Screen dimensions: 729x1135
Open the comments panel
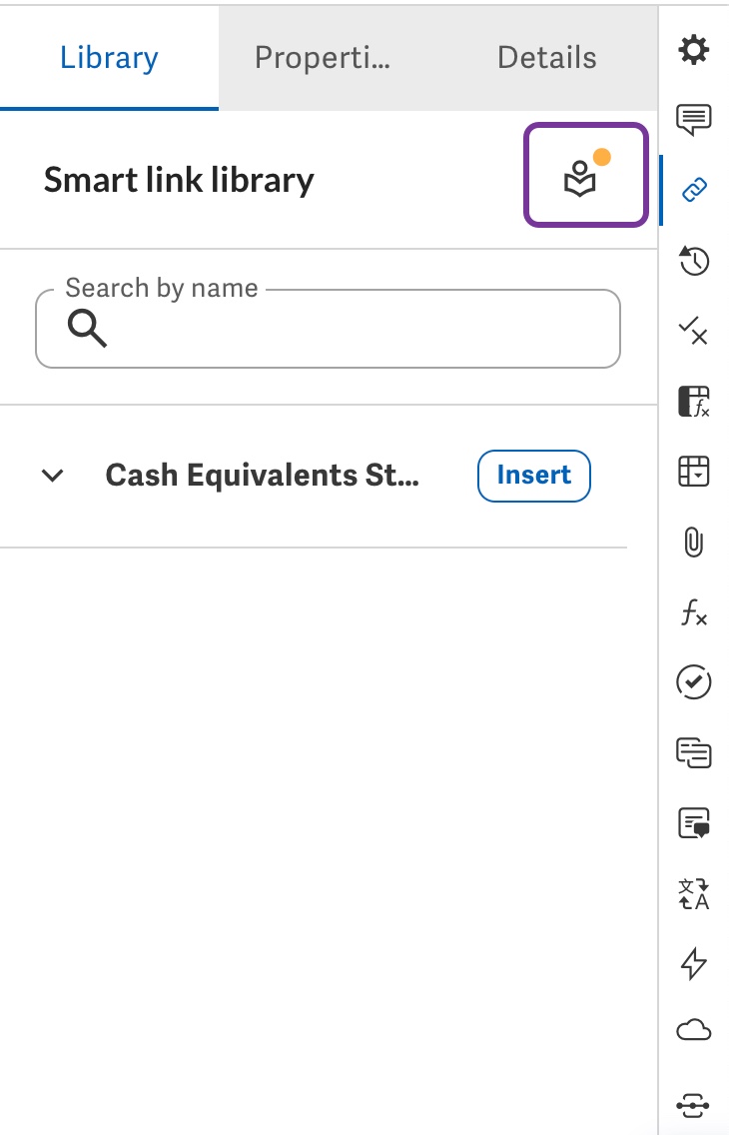tap(694, 119)
